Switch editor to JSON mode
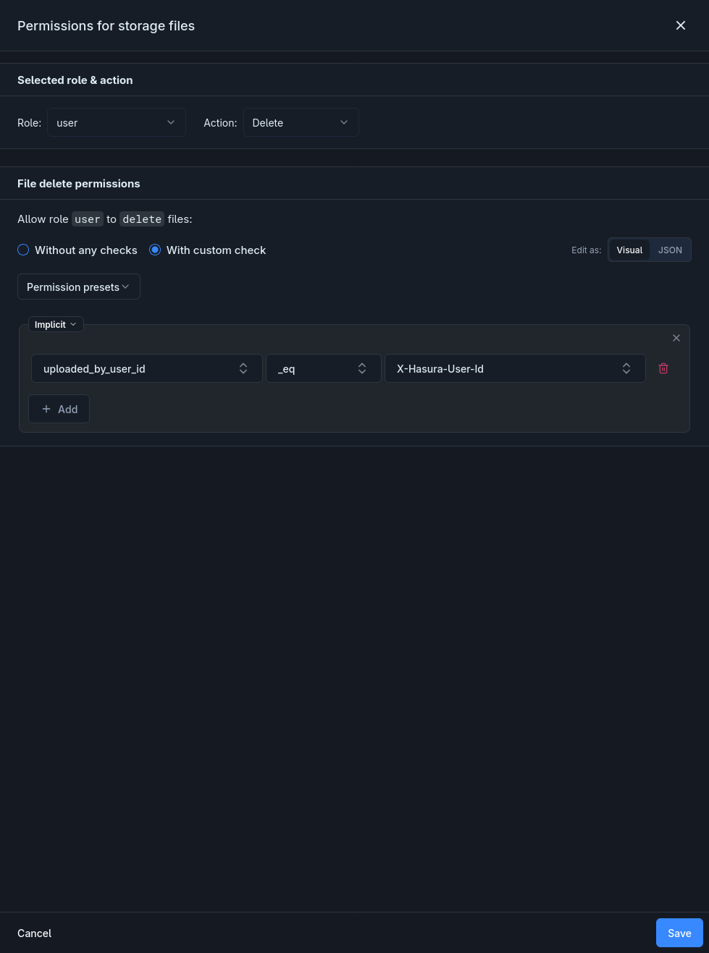The height and width of the screenshot is (953, 709). point(670,250)
